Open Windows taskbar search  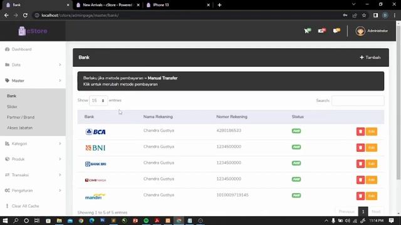point(16,221)
